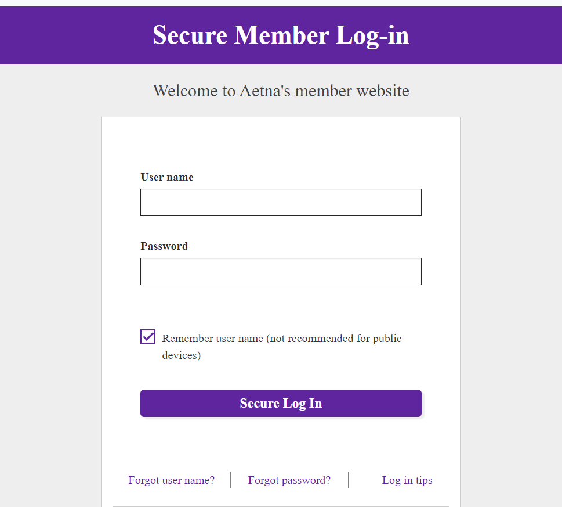
Task: Click the white login form card
Action: tap(281, 145)
